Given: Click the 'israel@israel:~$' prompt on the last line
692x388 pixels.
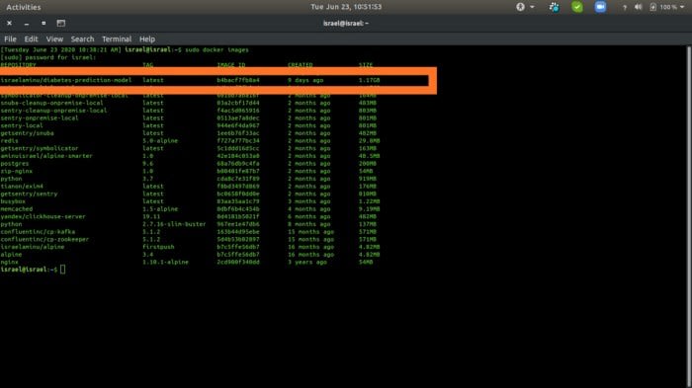Looking at the screenshot, I should [x=29, y=270].
